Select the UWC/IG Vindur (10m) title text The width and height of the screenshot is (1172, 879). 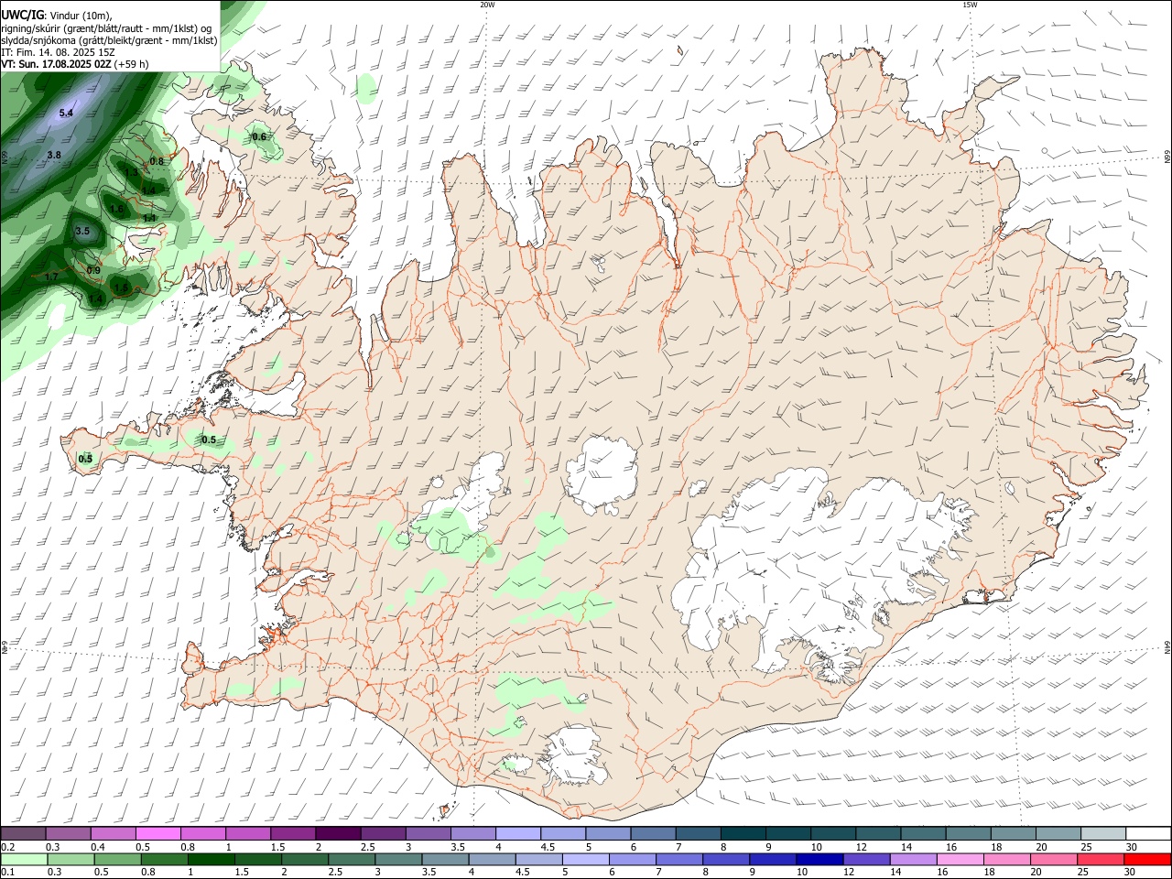57,15
